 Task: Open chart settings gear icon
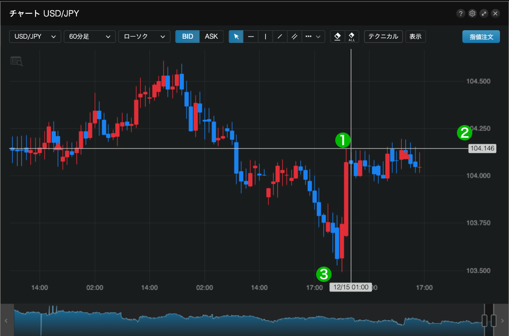click(x=472, y=13)
